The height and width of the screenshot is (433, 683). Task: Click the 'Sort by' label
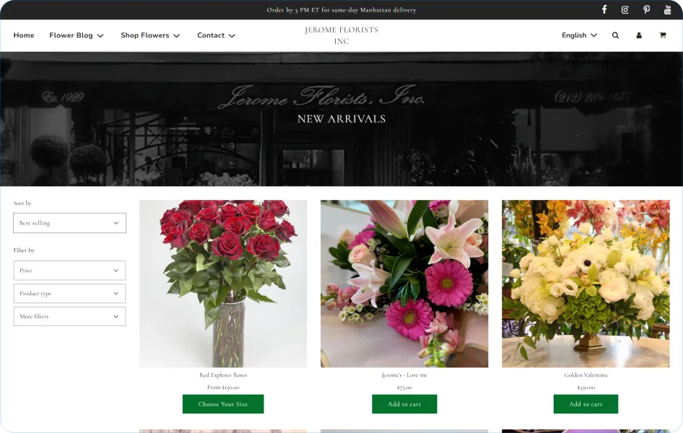tap(22, 204)
